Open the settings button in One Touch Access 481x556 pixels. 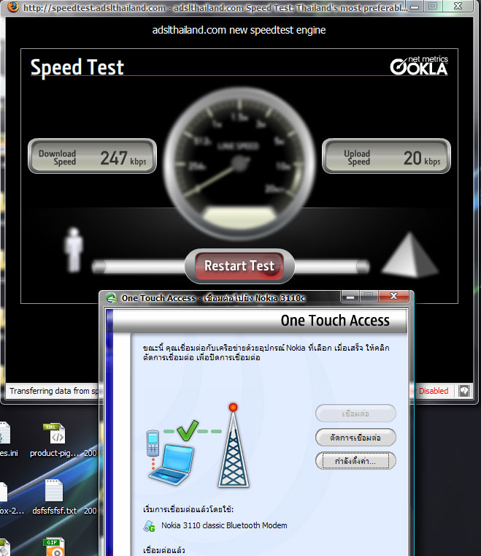tap(355, 461)
